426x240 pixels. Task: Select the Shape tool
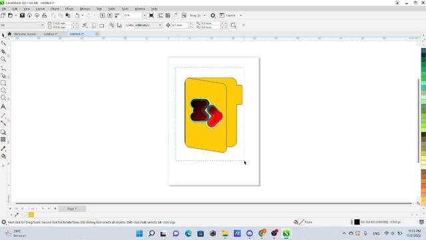tap(3, 43)
